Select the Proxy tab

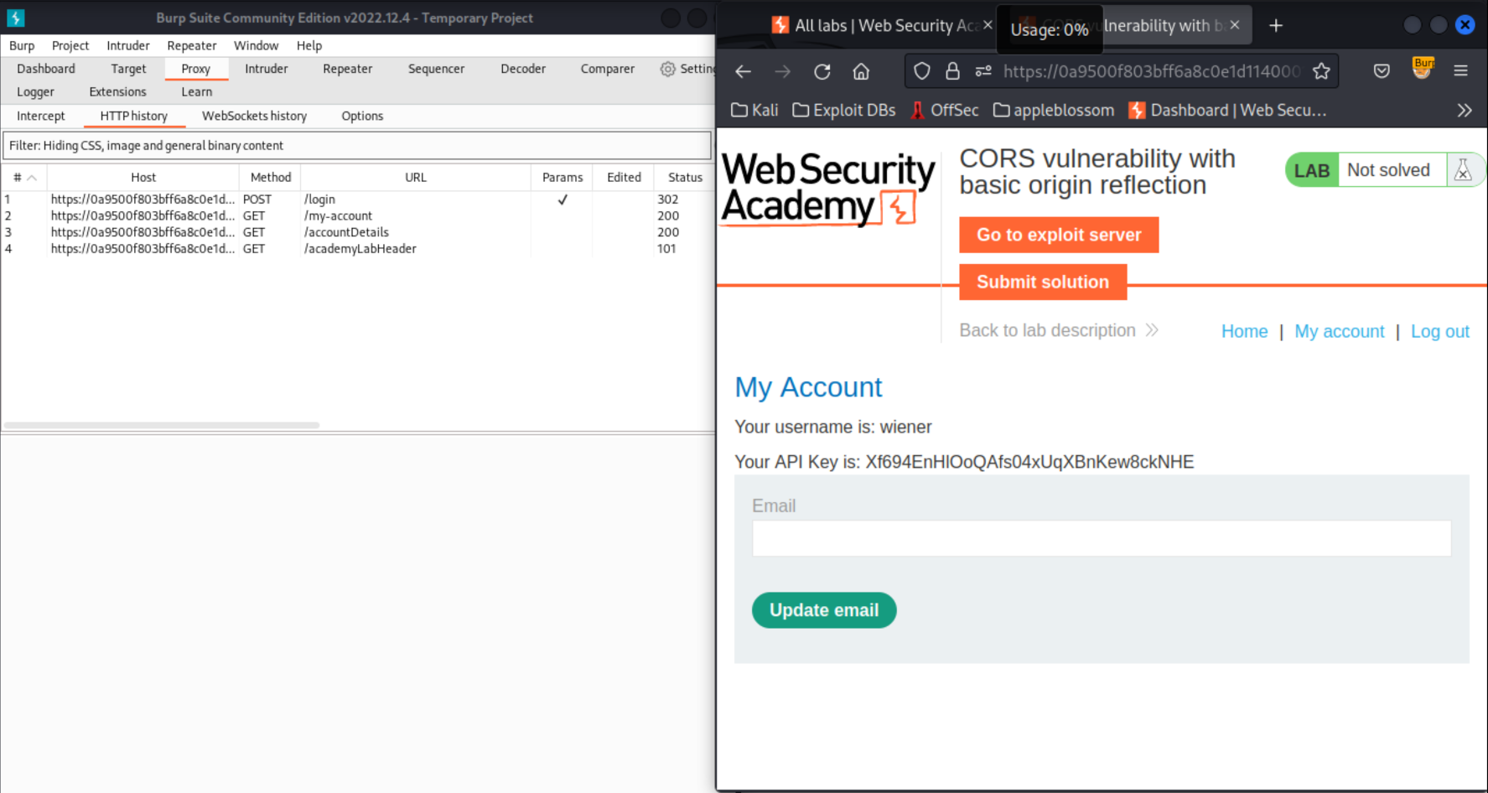pyautogui.click(x=196, y=69)
